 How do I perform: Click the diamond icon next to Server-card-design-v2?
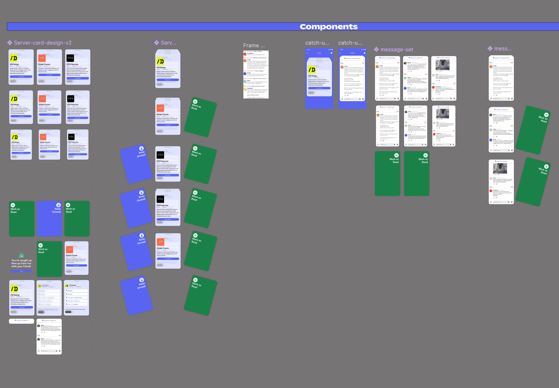click(x=10, y=43)
